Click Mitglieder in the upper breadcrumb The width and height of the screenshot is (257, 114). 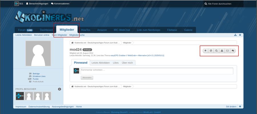click(x=127, y=43)
